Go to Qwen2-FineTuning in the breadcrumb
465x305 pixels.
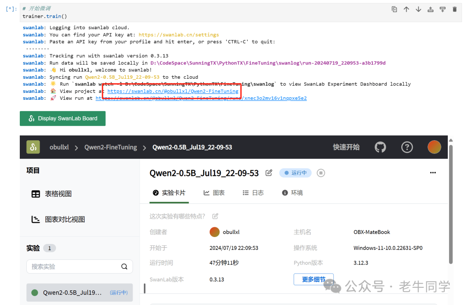pyautogui.click(x=111, y=147)
